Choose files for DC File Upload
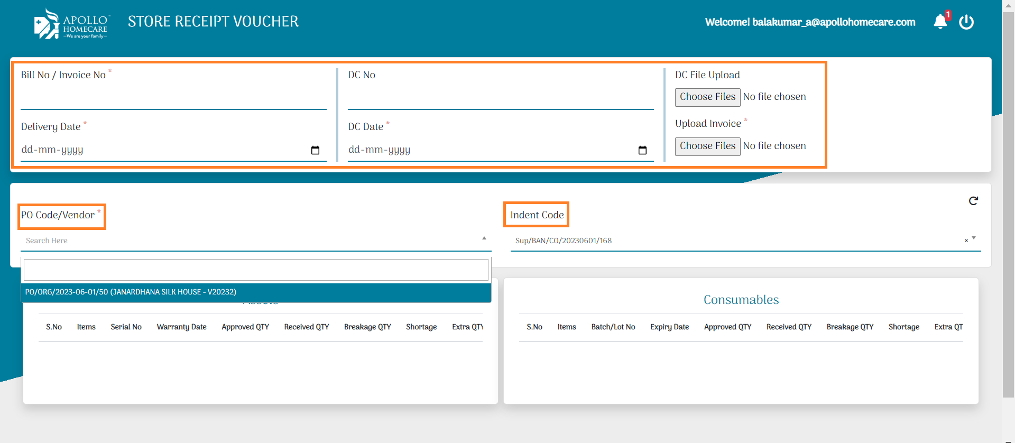Image resolution: width=1015 pixels, height=443 pixels. coord(707,97)
